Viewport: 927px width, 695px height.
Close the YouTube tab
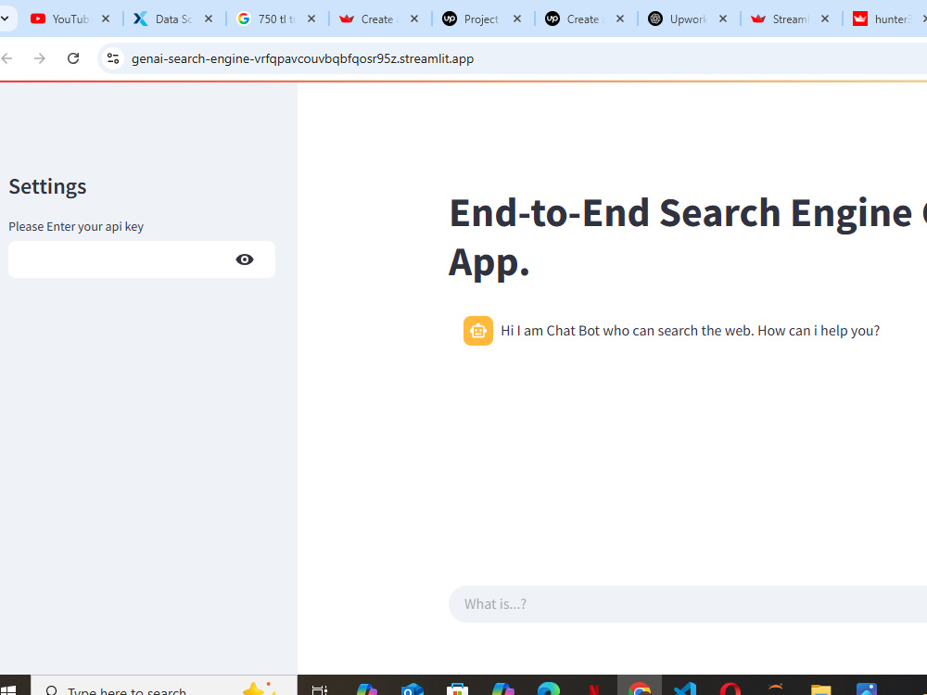pos(106,19)
